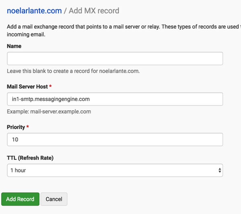
Task: Click the Add MX record heading
Action: point(94,11)
